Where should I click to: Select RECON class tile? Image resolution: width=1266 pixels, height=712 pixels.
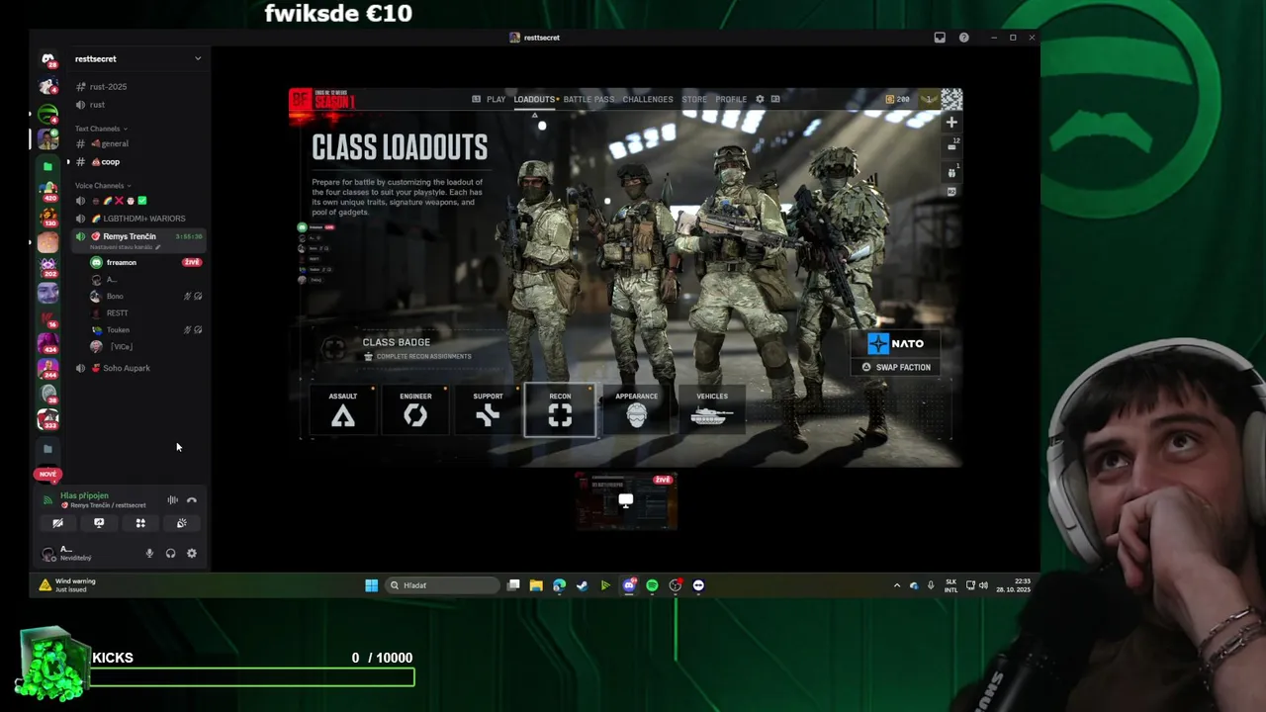tap(560, 409)
